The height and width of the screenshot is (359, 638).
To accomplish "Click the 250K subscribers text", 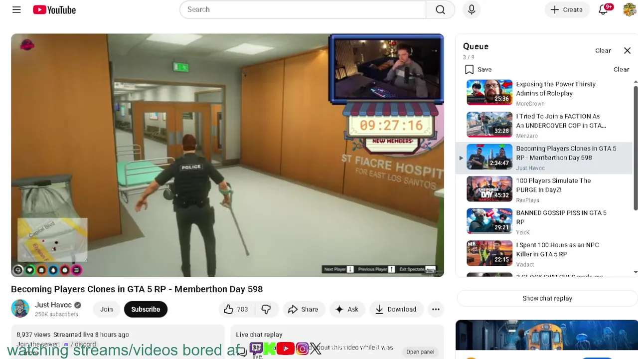I will click(56, 314).
